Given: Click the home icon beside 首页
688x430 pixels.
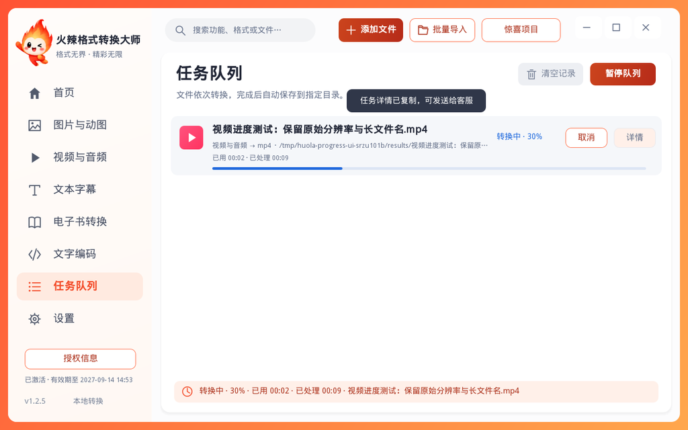Looking at the screenshot, I should [35, 93].
